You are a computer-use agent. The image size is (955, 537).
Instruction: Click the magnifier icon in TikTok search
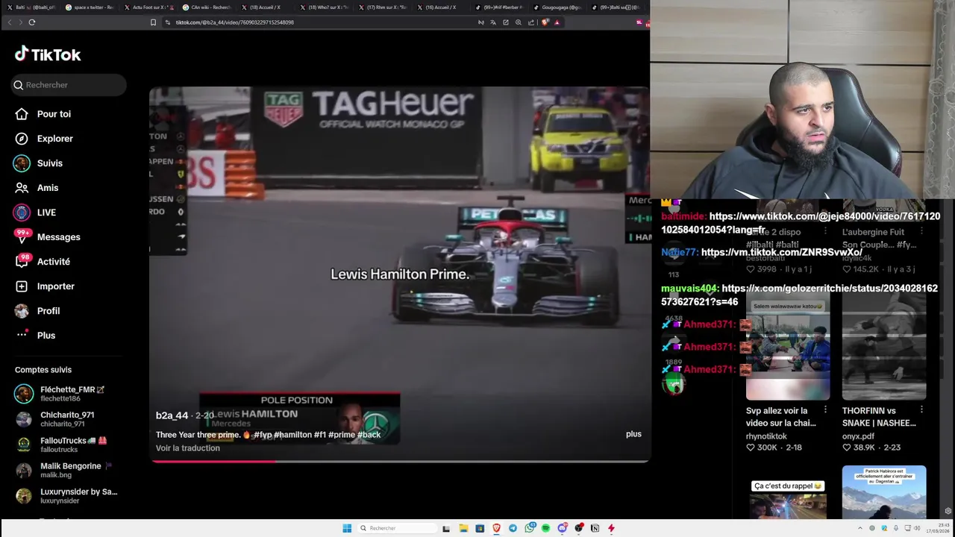[19, 85]
